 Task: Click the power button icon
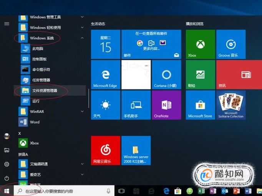[x=7, y=178]
